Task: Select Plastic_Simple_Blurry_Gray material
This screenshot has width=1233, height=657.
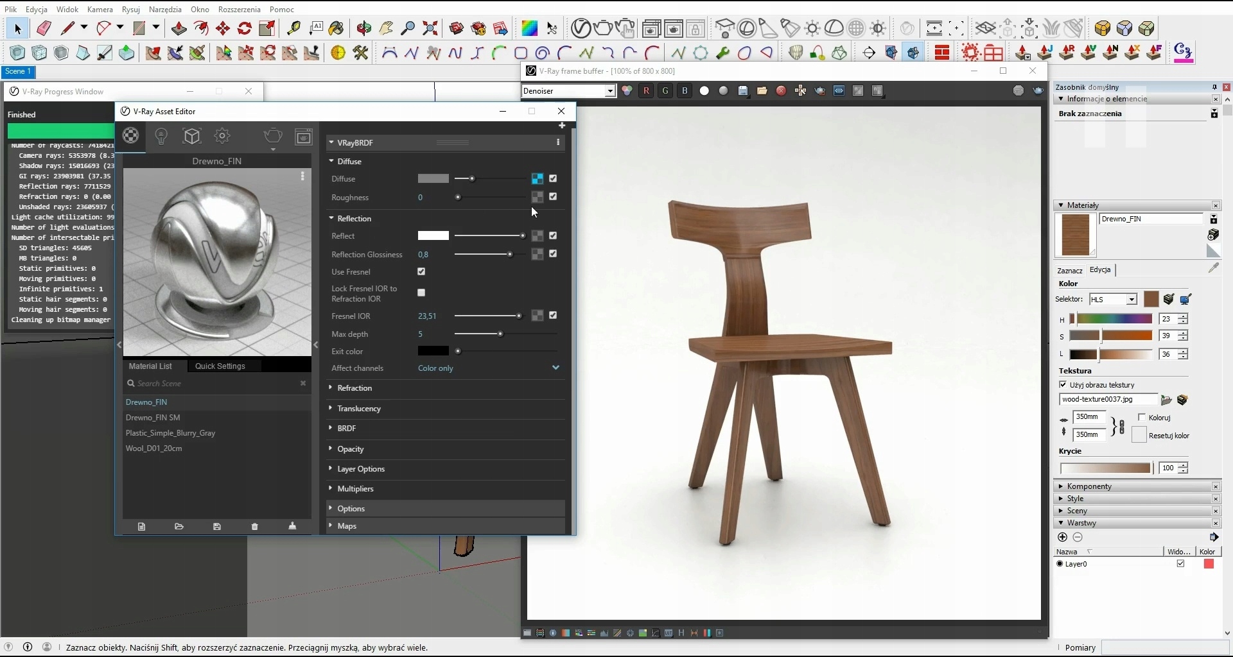Action: click(170, 433)
